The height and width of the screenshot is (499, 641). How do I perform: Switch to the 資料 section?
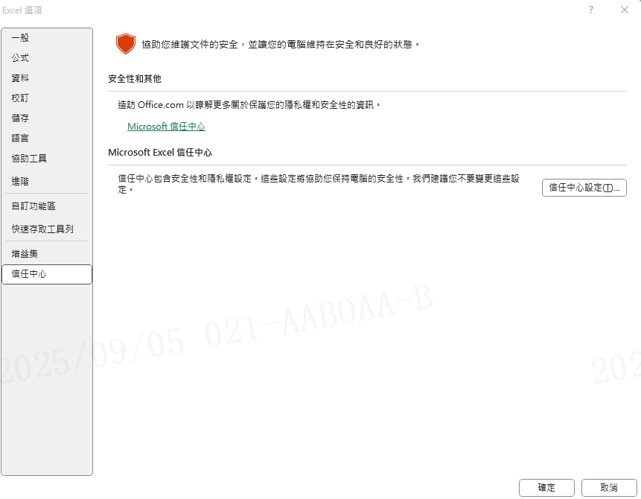coord(21,78)
